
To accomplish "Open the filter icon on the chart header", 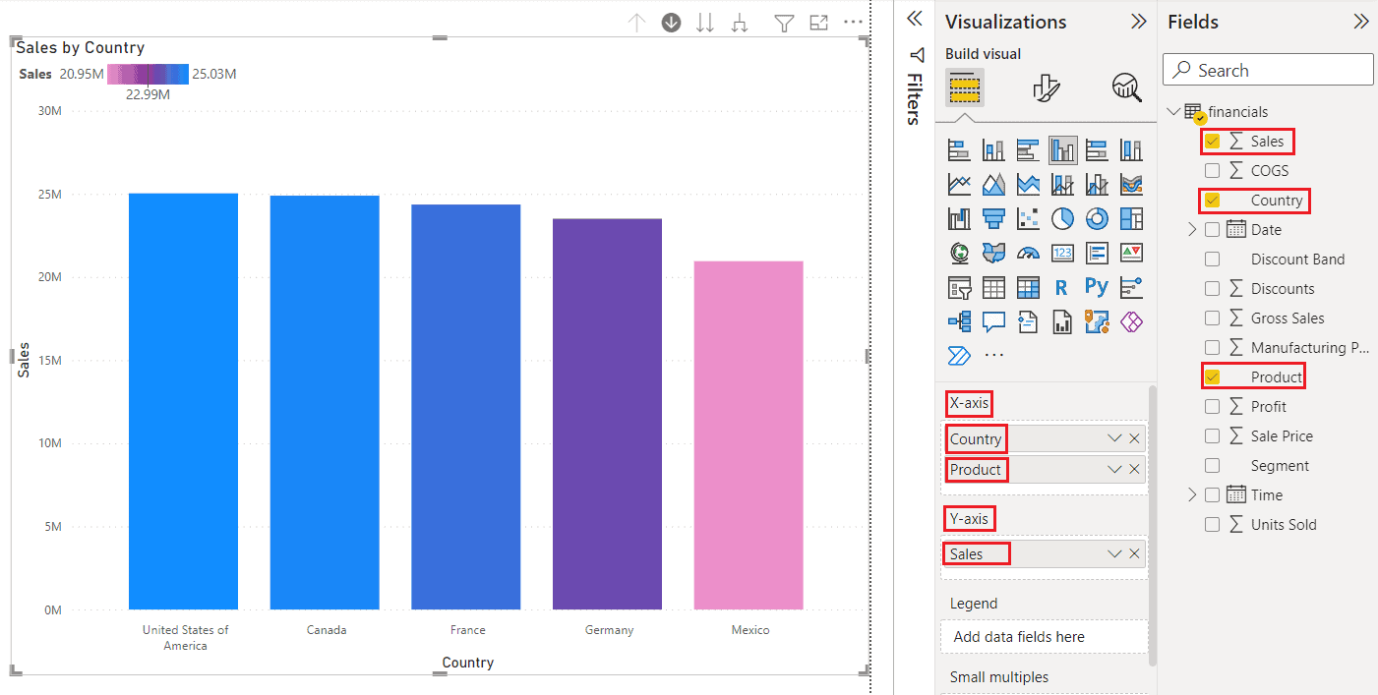I will coord(784,22).
